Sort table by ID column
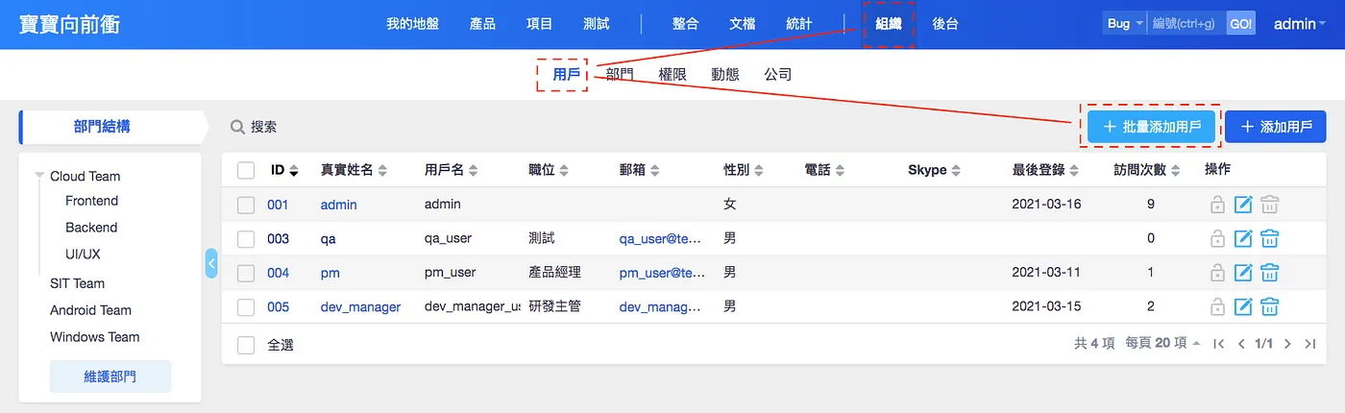Viewport: 1345px width, 413px height. (284, 170)
